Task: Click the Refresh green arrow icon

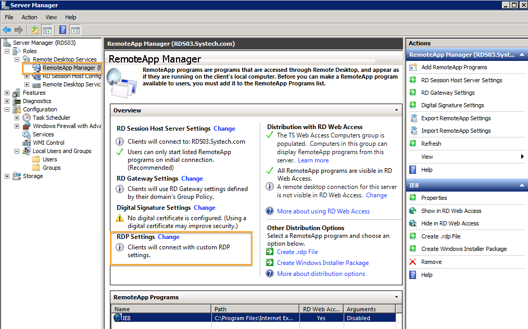Action: (x=412, y=144)
